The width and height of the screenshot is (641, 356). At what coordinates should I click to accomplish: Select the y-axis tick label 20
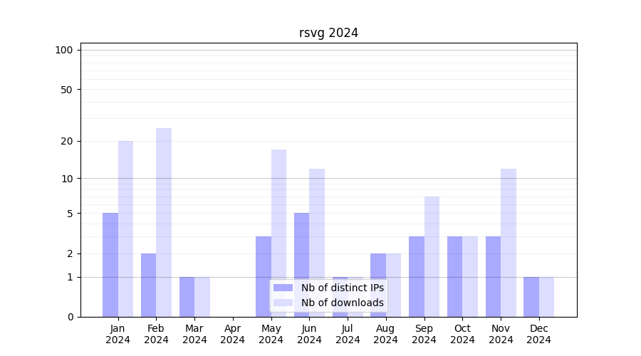coord(67,141)
